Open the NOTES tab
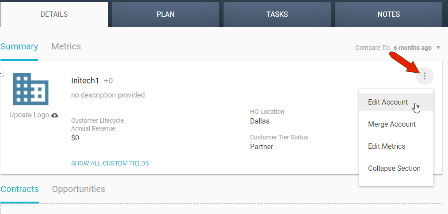 (389, 14)
